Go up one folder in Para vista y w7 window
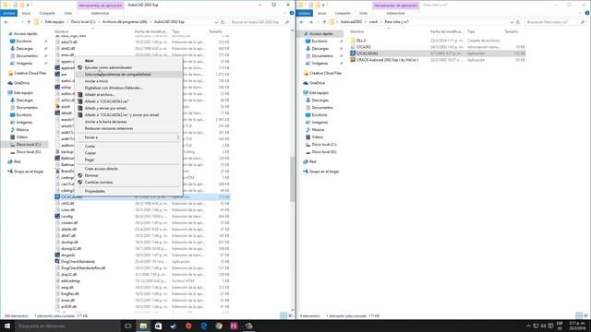The image size is (591, 332). click(324, 22)
